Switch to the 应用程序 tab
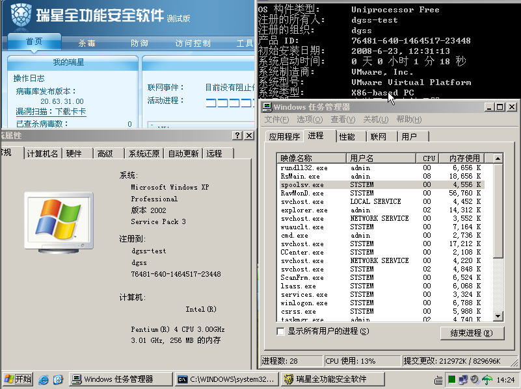The height and width of the screenshot is (389, 521). 284,136
